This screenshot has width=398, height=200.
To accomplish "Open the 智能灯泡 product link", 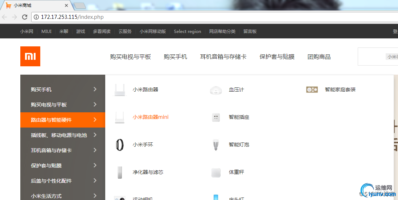I will coord(239,145).
